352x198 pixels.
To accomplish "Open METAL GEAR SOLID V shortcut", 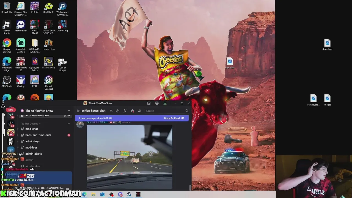I will click(49, 28).
